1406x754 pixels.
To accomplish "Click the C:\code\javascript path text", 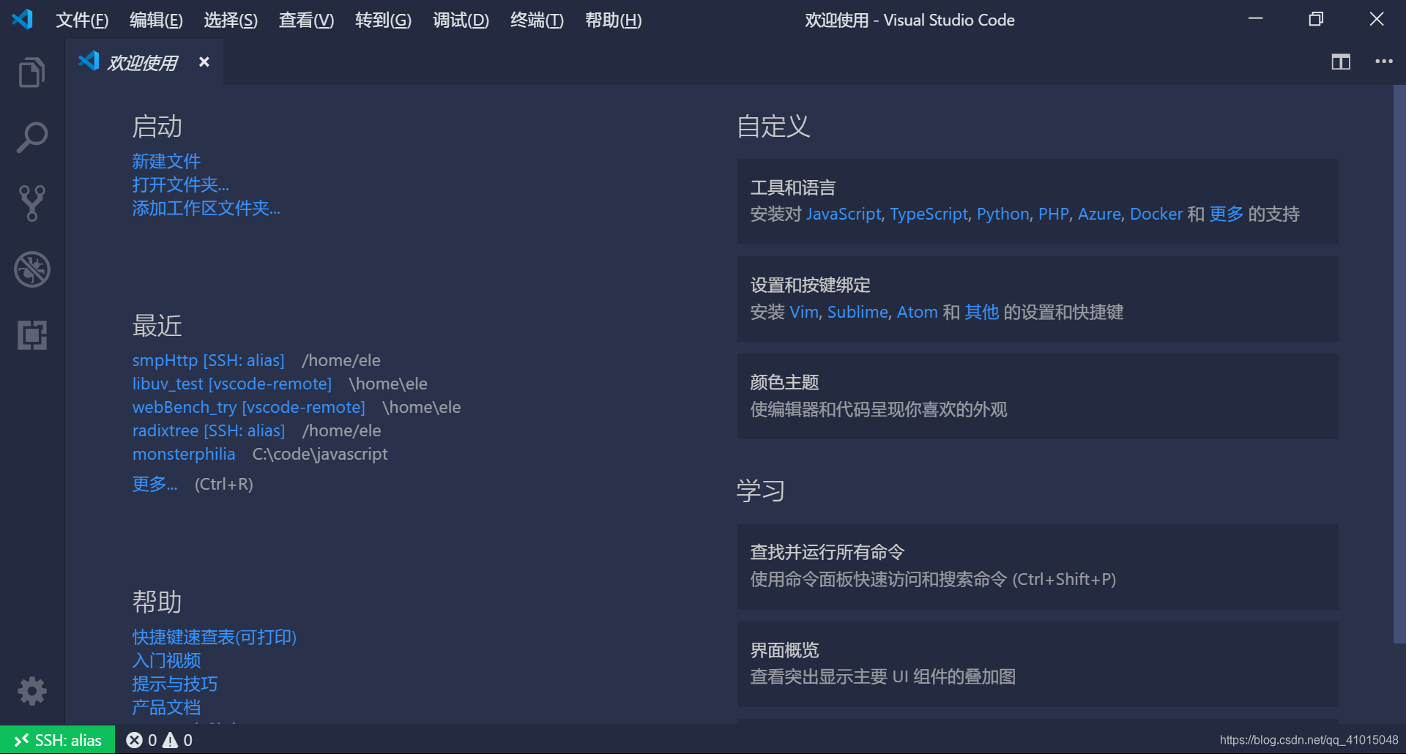I will 320,454.
